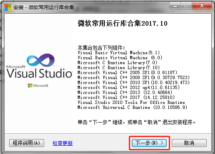Image resolution: width=215 pixels, height=154 pixels.
Task: Click the four-color Microsoft logo under Visual Studio
Action: (30, 86)
